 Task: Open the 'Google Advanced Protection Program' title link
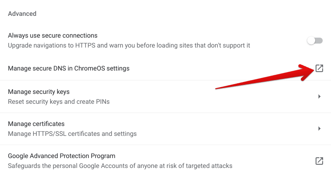62,156
